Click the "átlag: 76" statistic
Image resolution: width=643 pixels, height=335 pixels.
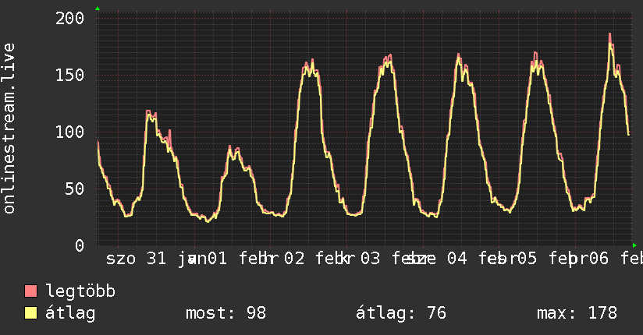[400, 314]
